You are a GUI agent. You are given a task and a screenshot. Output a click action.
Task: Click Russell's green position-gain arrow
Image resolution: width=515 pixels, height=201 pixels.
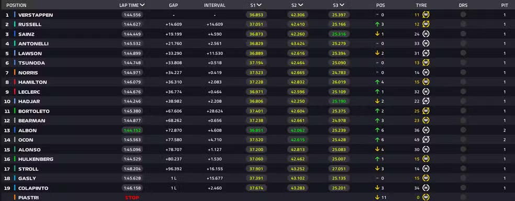(377, 24)
